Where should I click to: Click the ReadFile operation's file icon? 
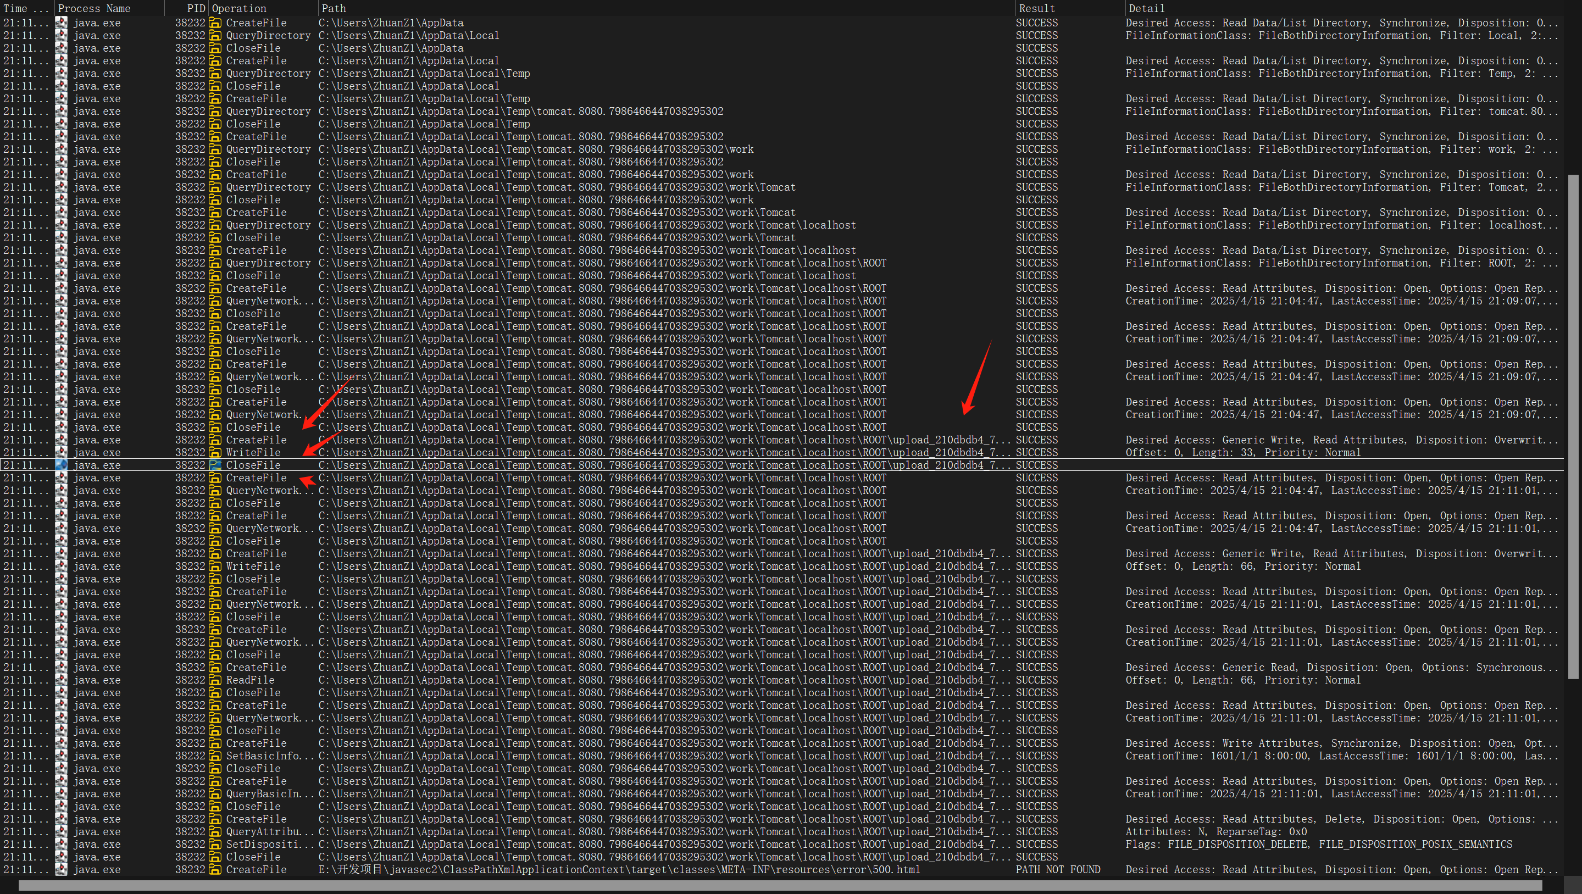tap(215, 680)
